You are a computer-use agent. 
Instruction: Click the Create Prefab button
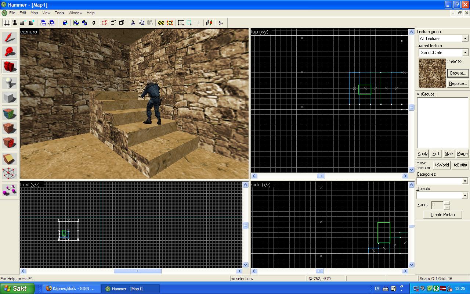[442, 215]
